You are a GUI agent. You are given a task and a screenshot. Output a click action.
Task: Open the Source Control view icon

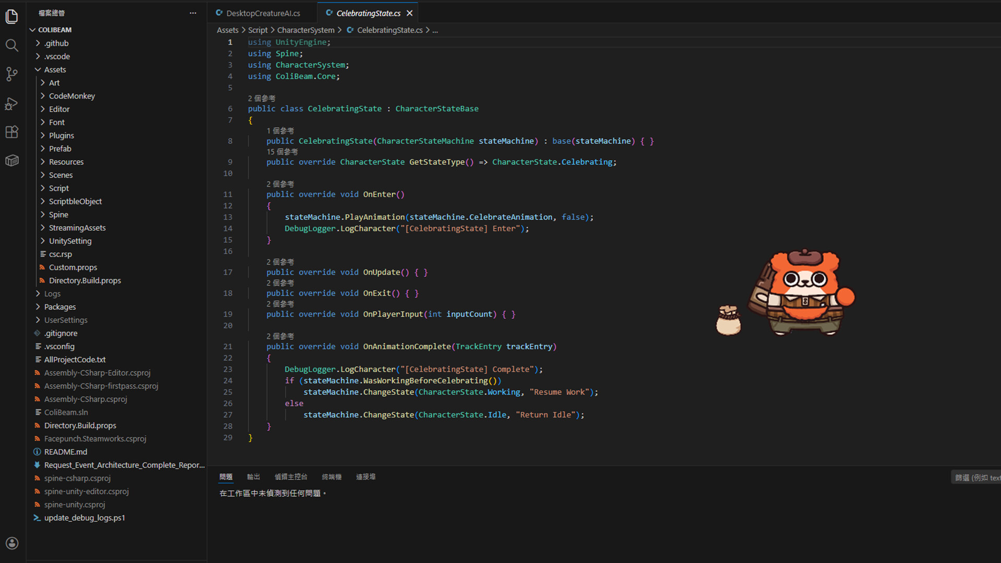(x=11, y=74)
